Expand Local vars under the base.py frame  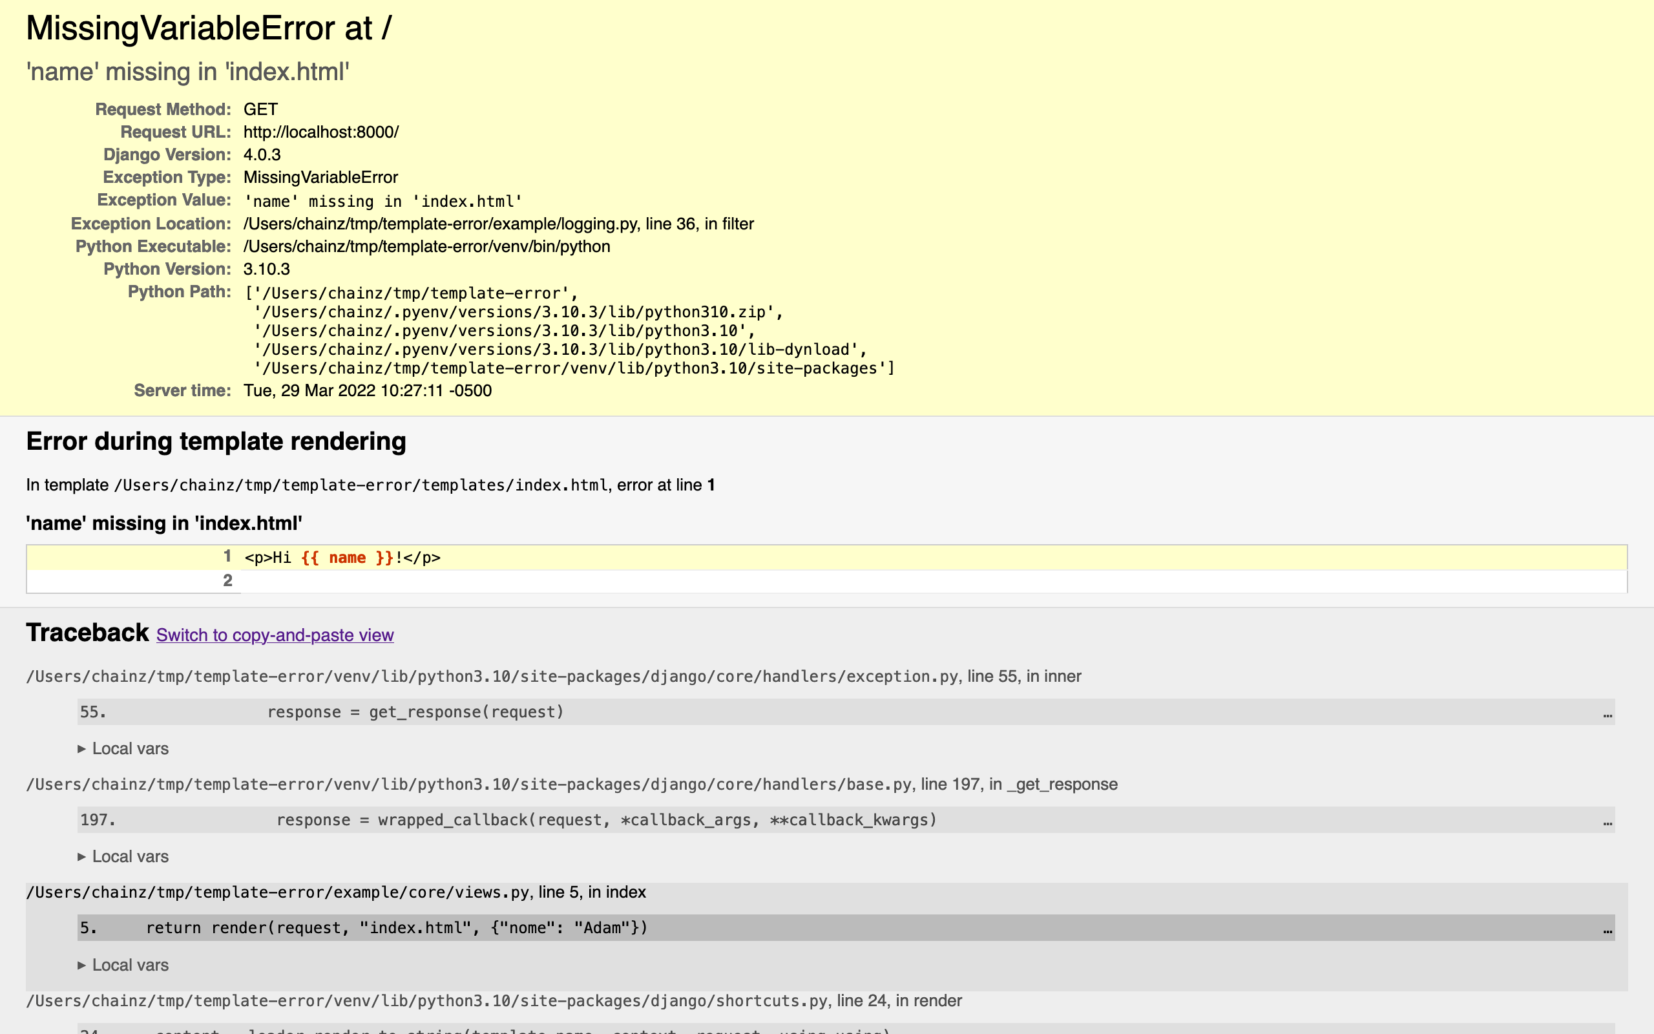click(130, 856)
